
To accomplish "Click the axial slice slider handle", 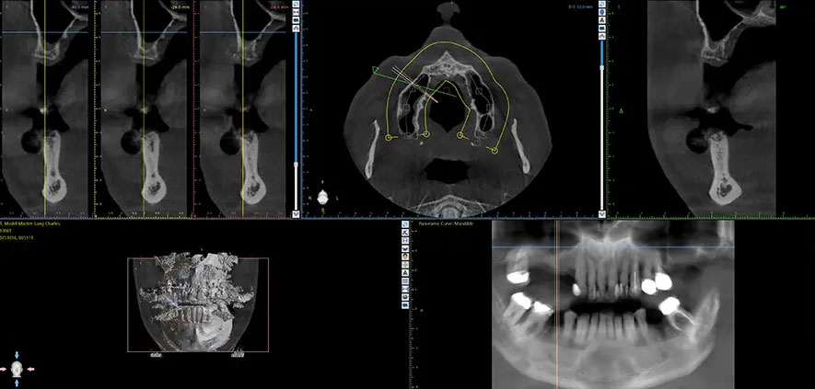I will pos(602,67).
